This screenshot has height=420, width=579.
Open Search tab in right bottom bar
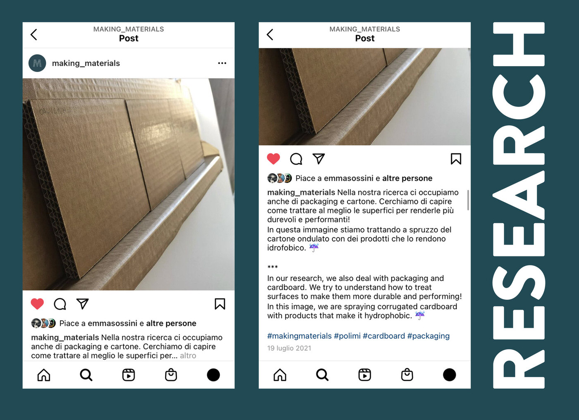click(x=322, y=375)
